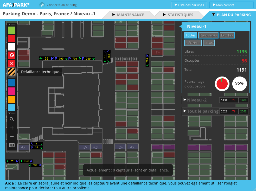
Task: Select the red clock overstay icon
Action: coord(12,55)
